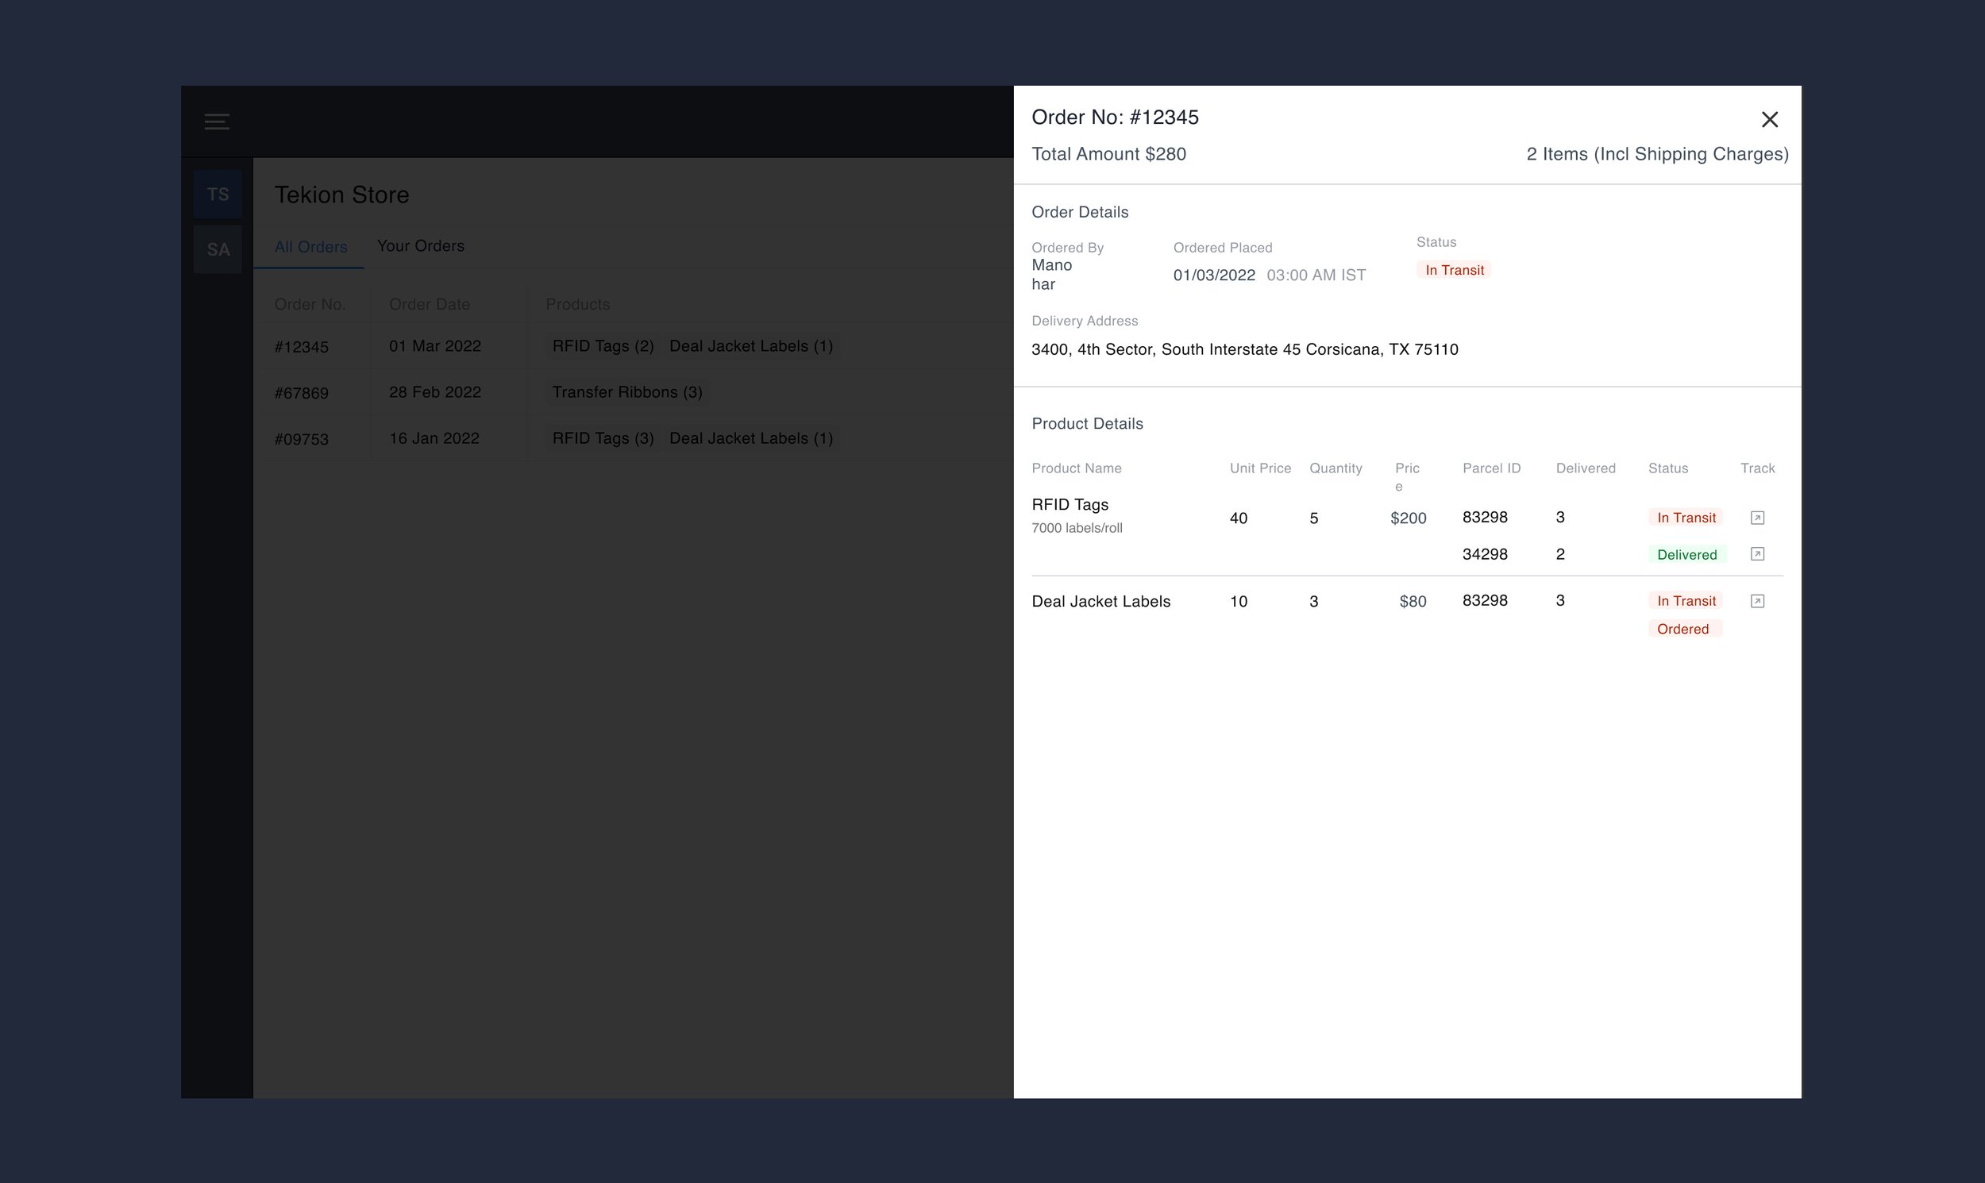Track Deal Jacket Labels parcel
This screenshot has width=1985, height=1183.
click(1756, 601)
